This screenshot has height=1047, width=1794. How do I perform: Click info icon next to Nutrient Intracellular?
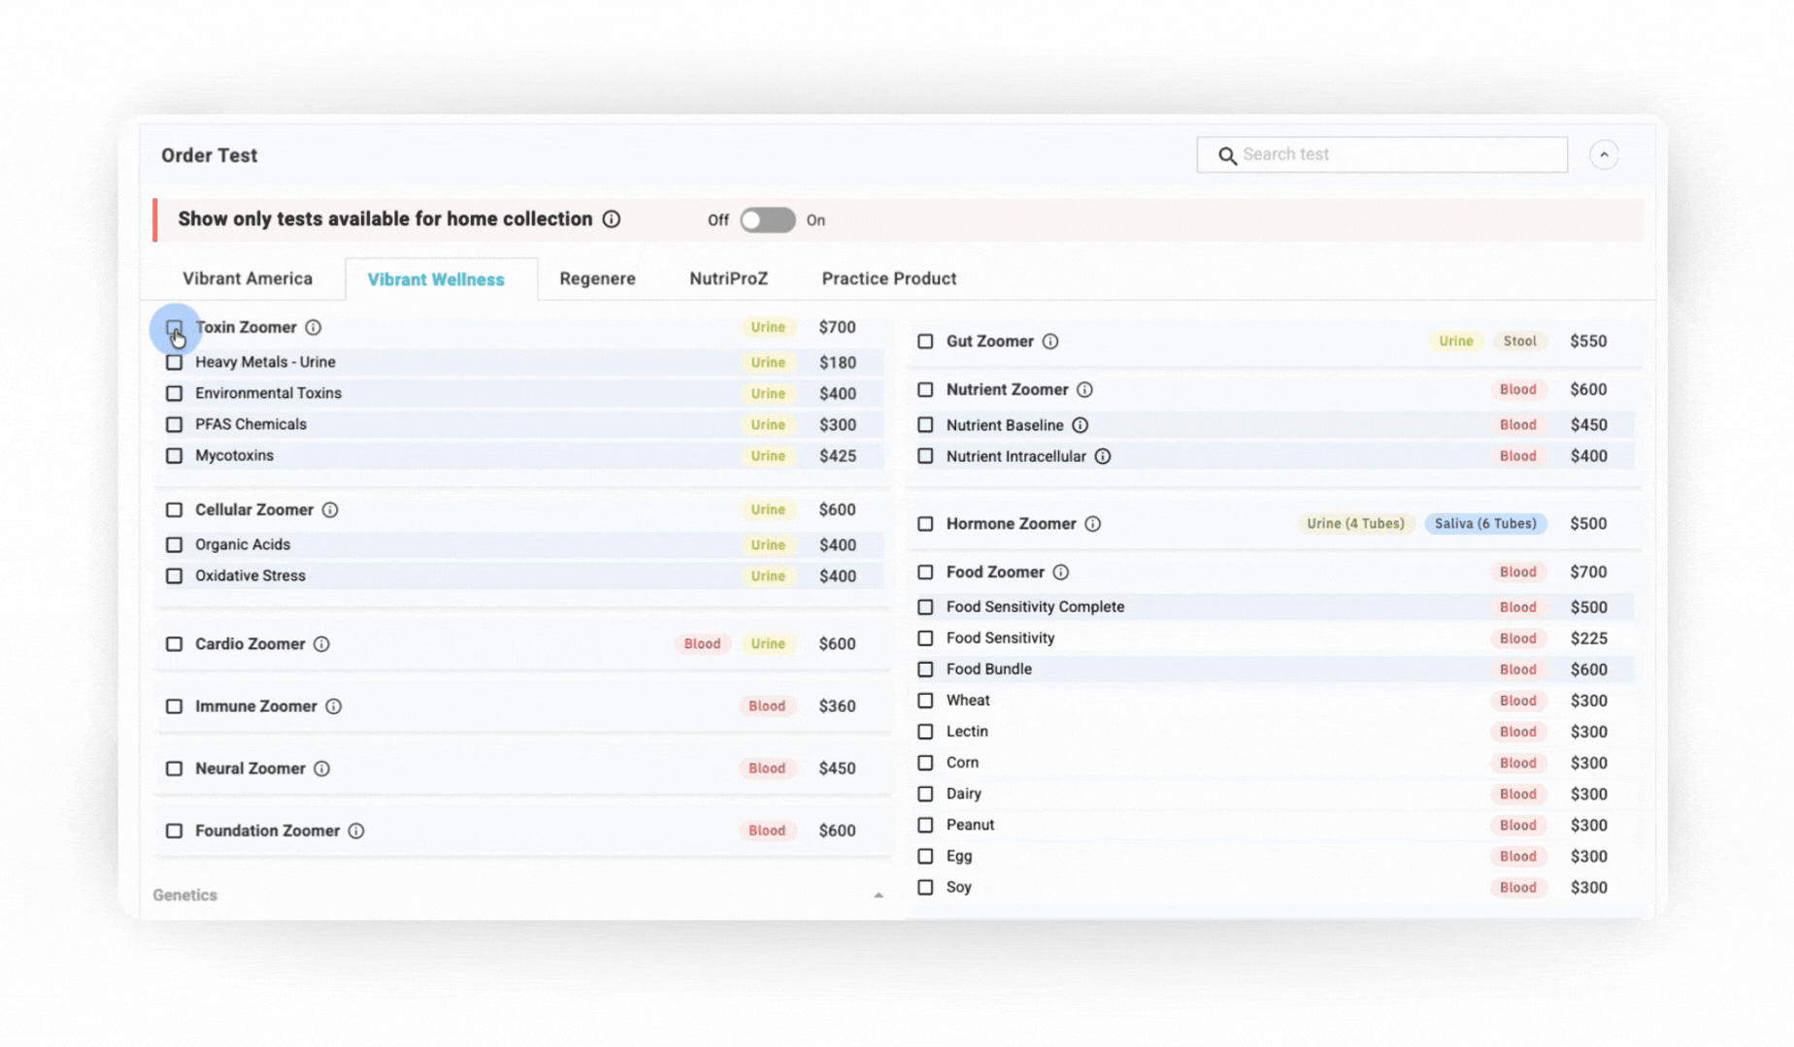1103,456
